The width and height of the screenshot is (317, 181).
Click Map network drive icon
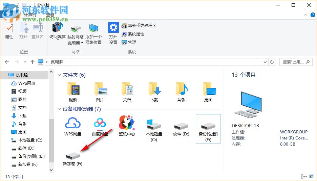76,29
